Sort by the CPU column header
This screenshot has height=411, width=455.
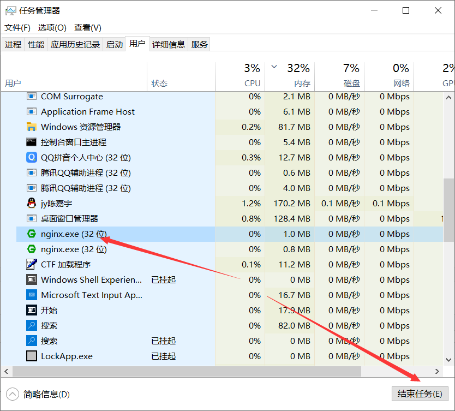[x=240, y=76]
